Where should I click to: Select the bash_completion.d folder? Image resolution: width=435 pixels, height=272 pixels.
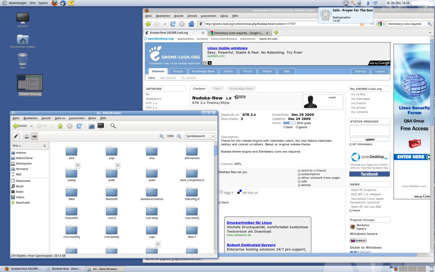[x=192, y=174]
